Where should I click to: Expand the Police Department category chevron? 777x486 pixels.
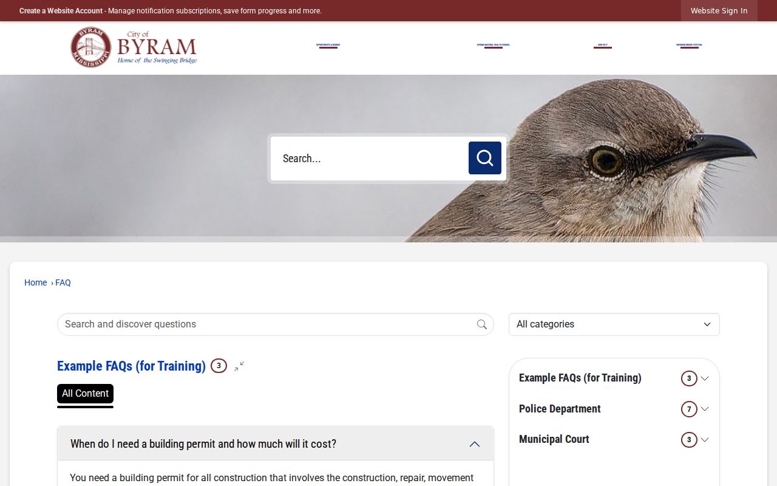click(705, 409)
